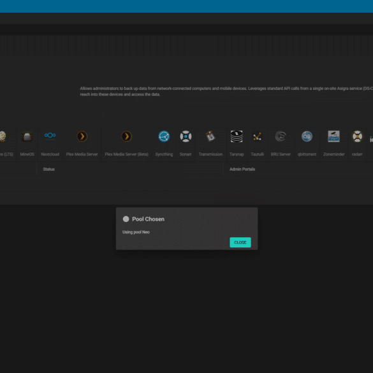Image resolution: width=373 pixels, height=373 pixels.
Task: Choose the Zoneminder plugin icon
Action: [x=333, y=136]
